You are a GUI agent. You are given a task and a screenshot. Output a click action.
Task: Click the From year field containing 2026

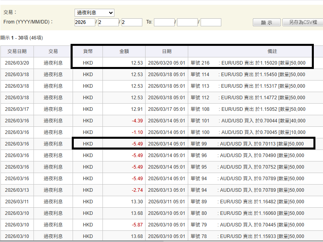(85, 22)
